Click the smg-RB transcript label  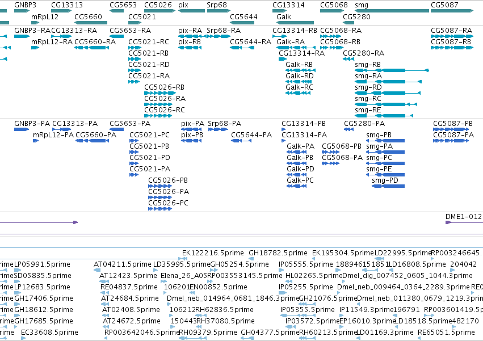coord(368,65)
